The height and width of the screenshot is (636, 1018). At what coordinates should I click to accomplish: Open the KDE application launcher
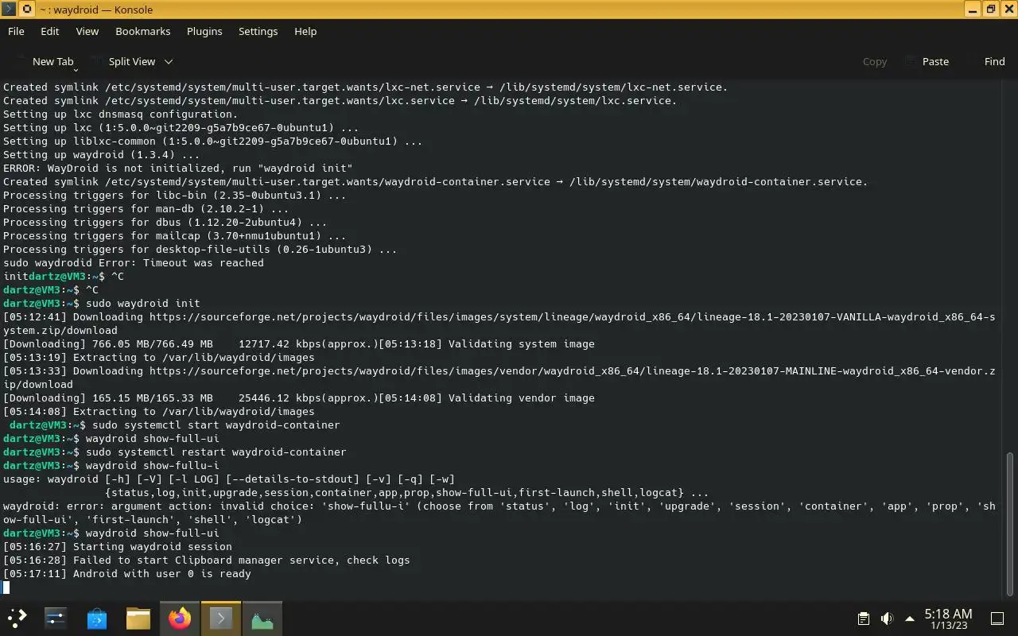17,618
